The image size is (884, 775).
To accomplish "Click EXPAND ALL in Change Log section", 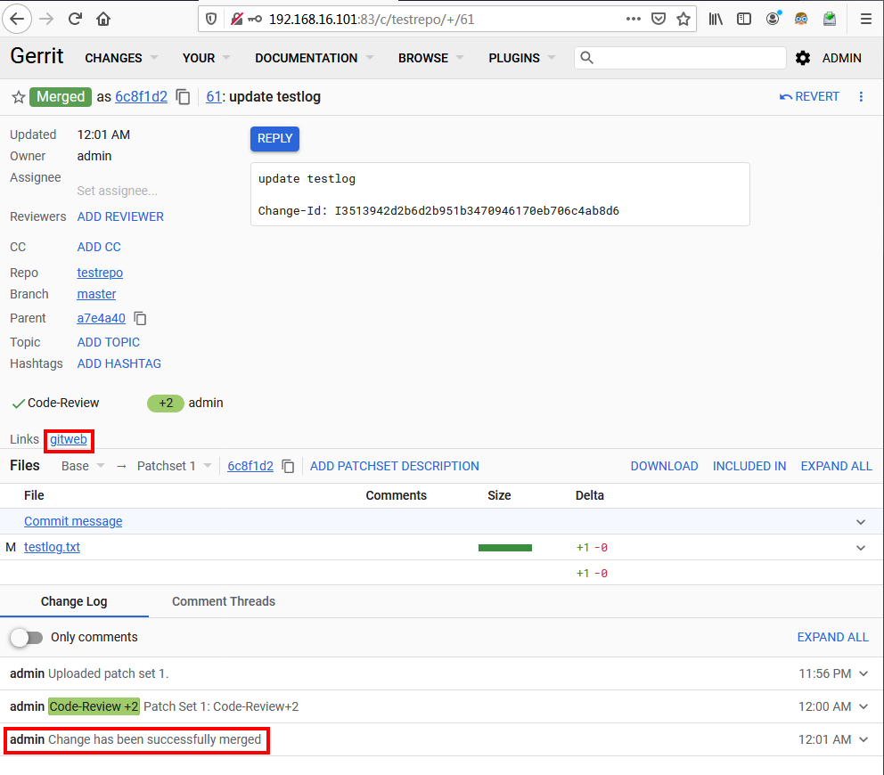I will pyautogui.click(x=832, y=638).
